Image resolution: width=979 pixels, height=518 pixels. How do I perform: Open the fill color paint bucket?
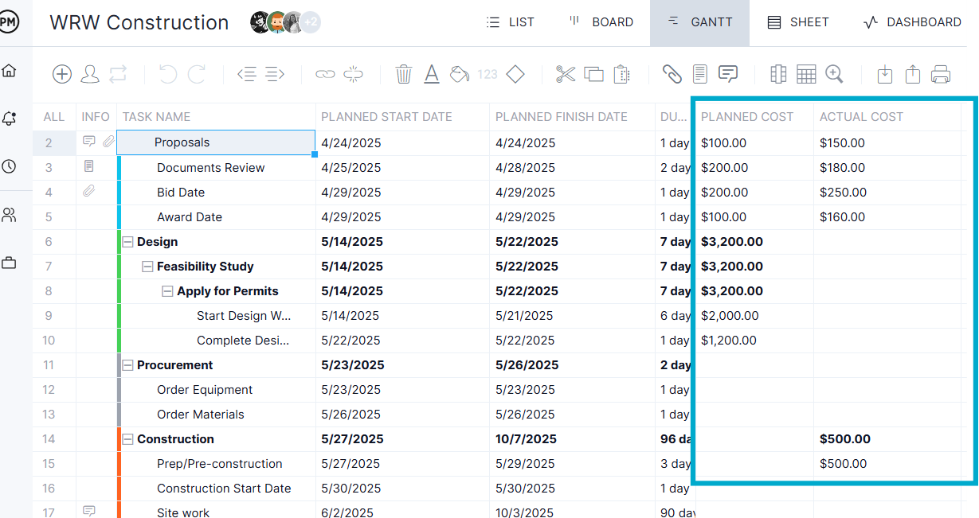point(460,74)
